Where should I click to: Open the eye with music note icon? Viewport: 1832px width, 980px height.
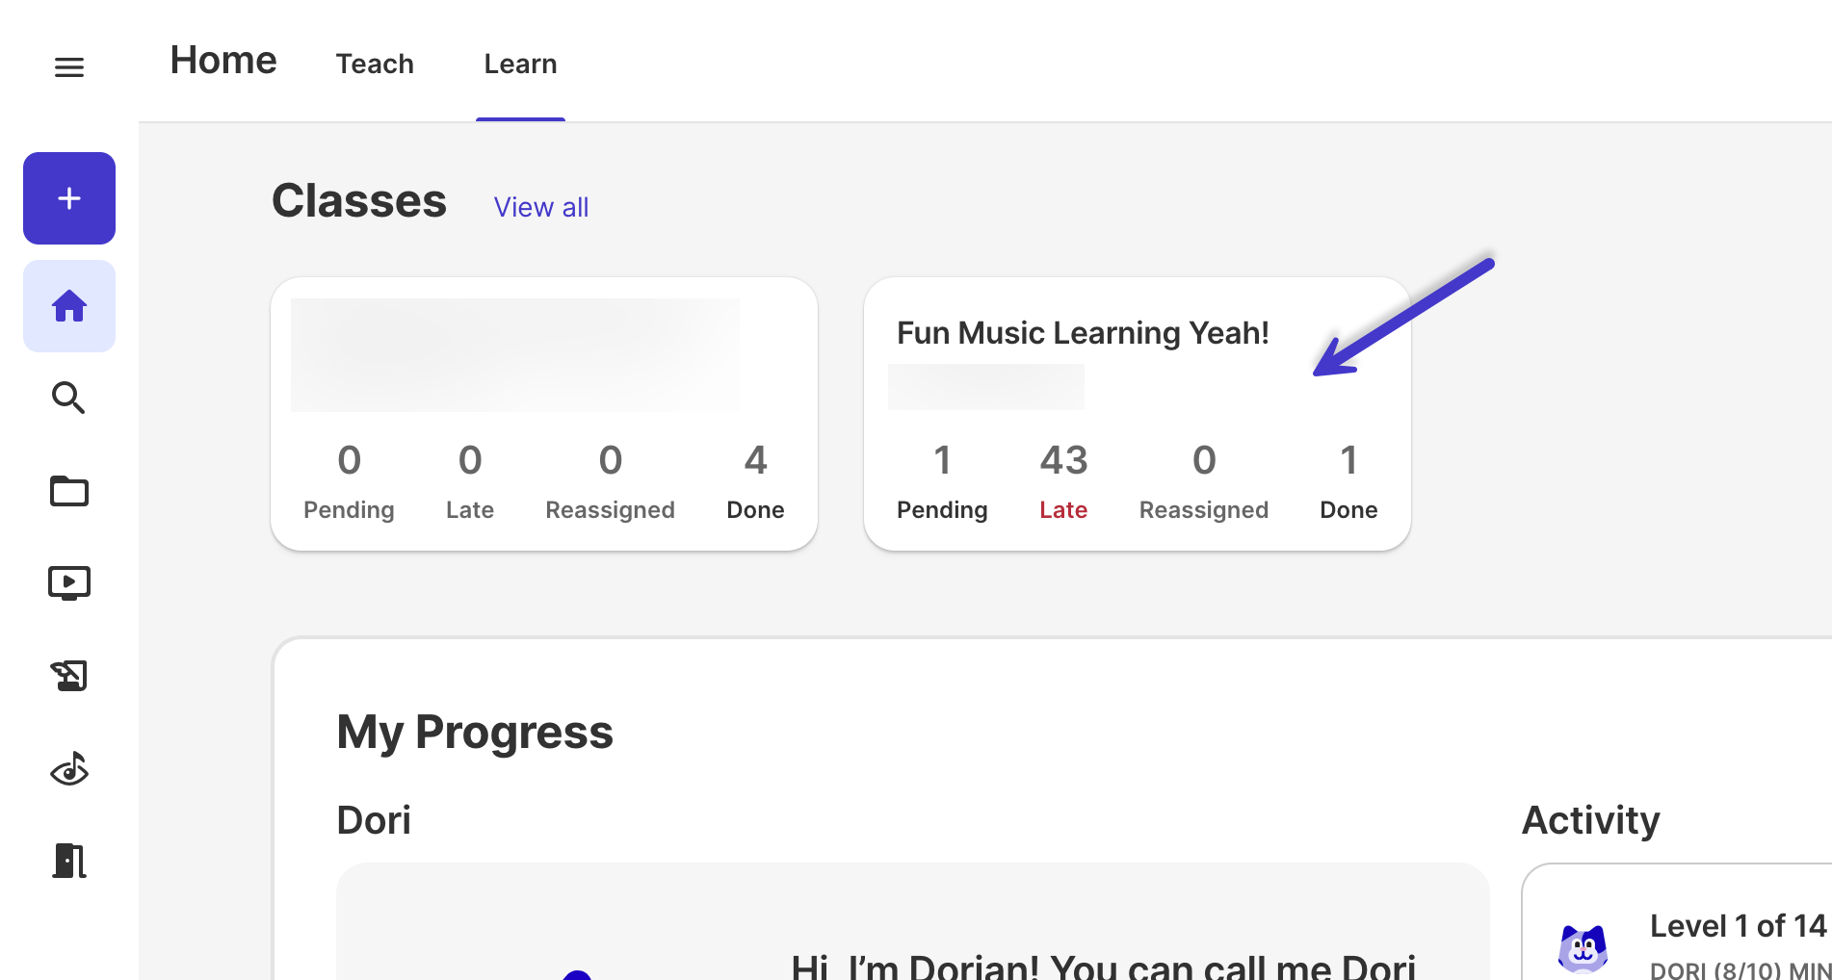coord(69,768)
